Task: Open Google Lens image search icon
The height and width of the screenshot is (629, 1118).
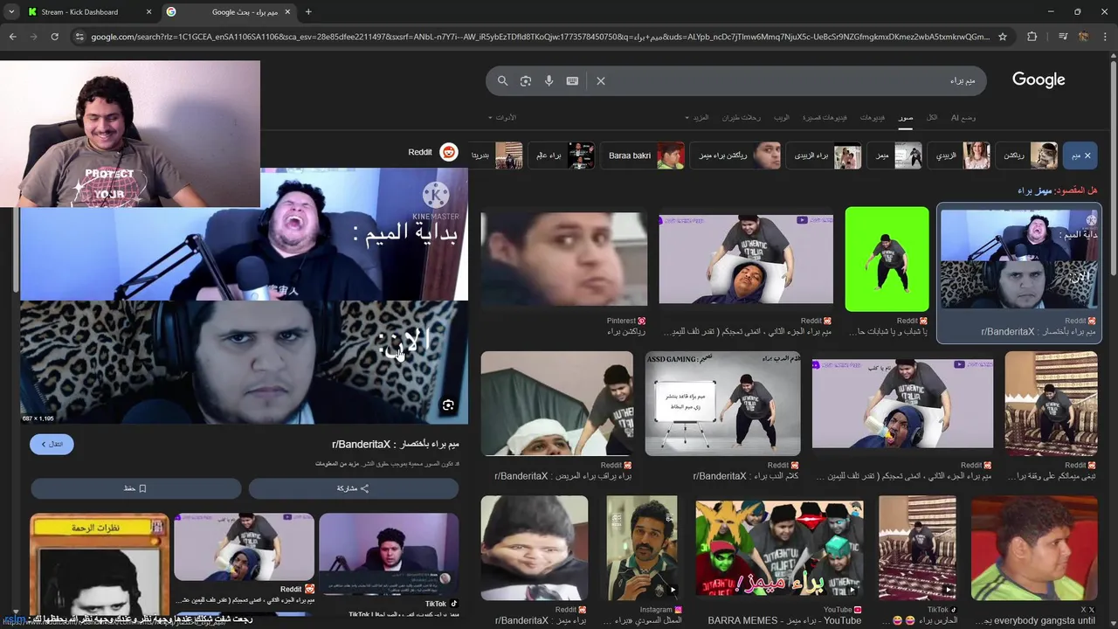Action: coord(526,80)
